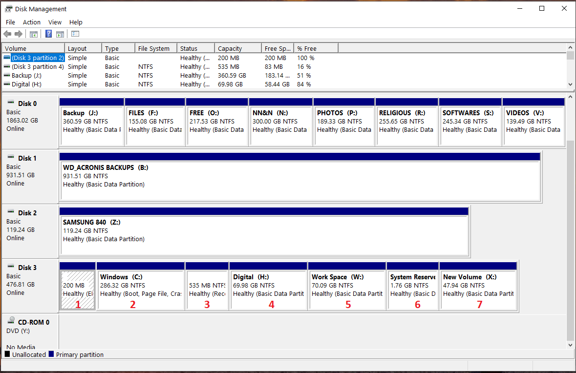The image size is (576, 373).
Task: Open Help with the question mark icon
Action: click(x=48, y=34)
